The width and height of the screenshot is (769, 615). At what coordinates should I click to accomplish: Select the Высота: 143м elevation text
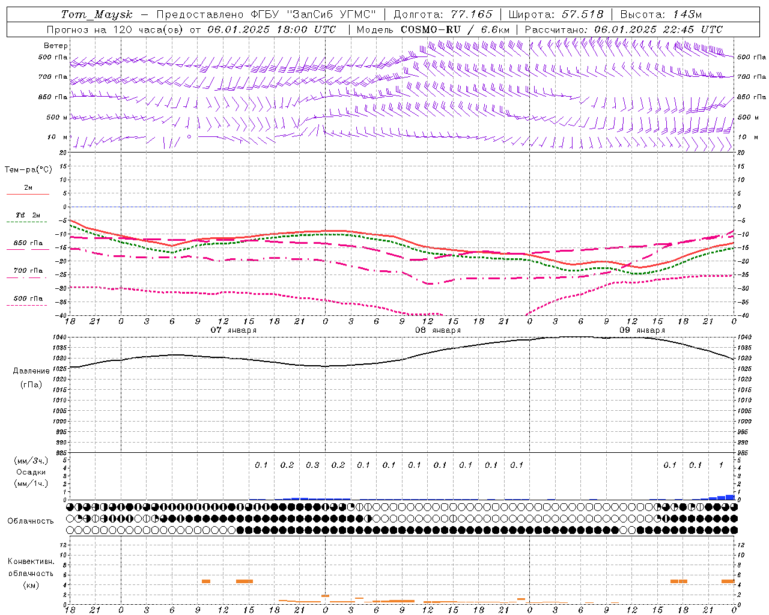tap(661, 14)
